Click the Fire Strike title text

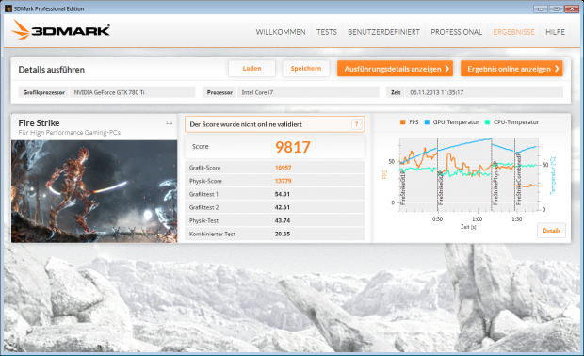39,122
